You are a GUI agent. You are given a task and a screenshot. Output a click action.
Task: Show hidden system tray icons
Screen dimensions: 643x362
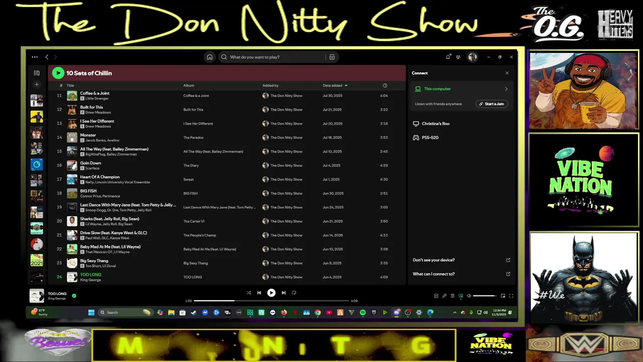[455, 312]
